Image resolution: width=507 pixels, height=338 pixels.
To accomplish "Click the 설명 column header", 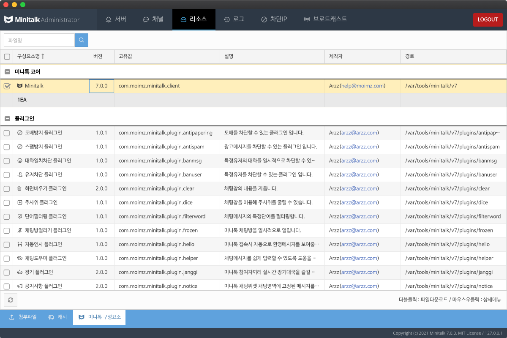I will coord(272,57).
